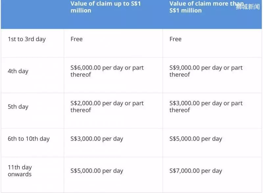Image resolution: width=263 pixels, height=193 pixels.
Task: Select the '1st to 3rd day' row label
Action: pos(27,39)
